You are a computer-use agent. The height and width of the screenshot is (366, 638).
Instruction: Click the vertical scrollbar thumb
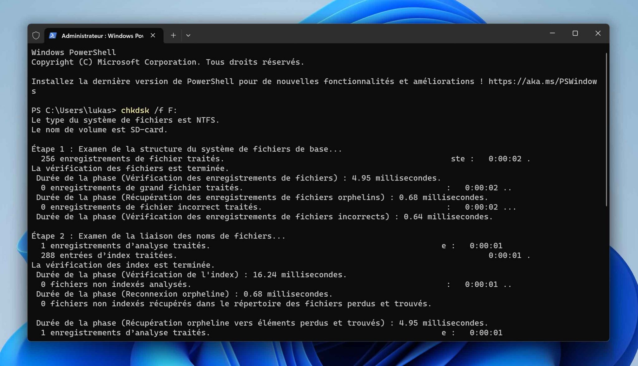tap(606, 129)
